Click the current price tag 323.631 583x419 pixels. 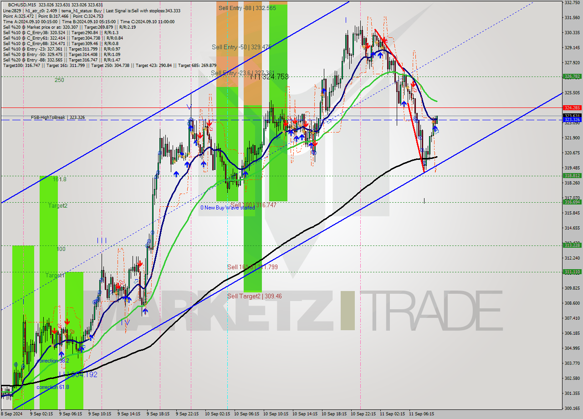tap(572, 116)
